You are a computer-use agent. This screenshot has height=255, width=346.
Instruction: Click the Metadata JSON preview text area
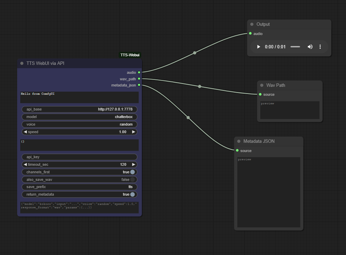pyautogui.click(x=269, y=192)
